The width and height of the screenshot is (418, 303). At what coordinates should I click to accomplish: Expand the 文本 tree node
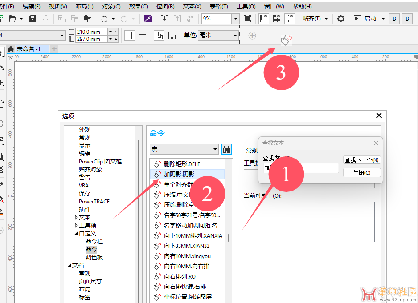(76, 217)
